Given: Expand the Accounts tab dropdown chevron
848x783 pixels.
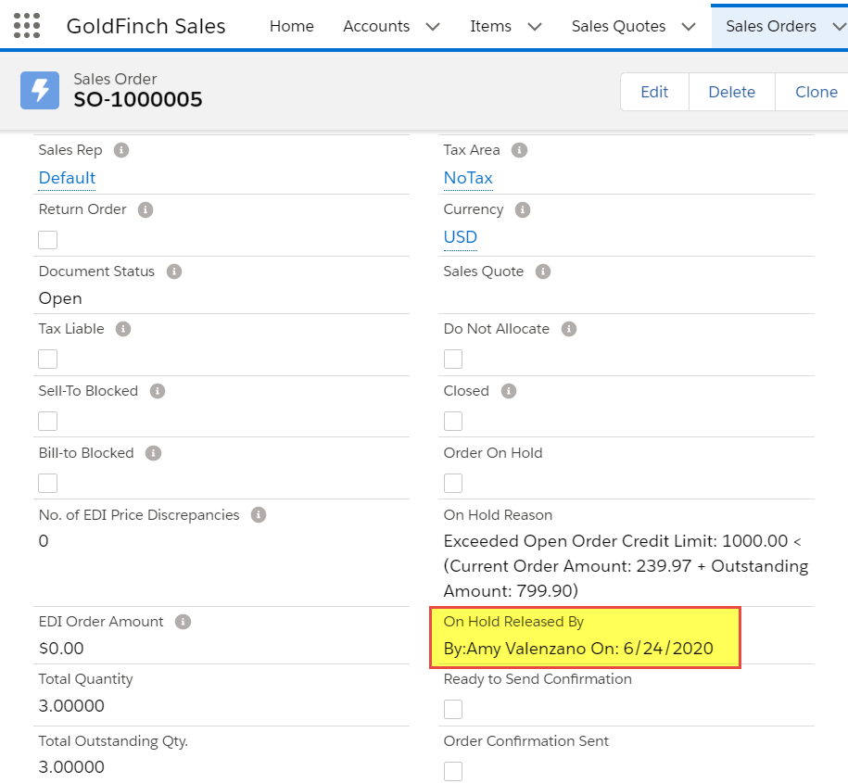Looking at the screenshot, I should click(433, 27).
